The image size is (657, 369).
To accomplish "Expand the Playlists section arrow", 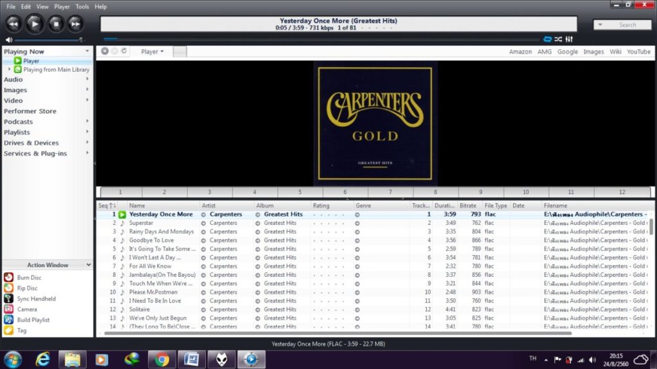I will (87, 132).
